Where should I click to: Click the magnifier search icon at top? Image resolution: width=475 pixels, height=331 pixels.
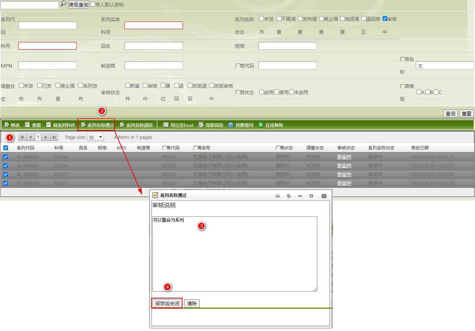click(x=63, y=4)
